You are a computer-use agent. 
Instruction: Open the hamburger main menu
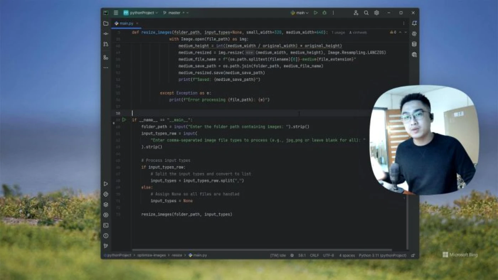(116, 13)
